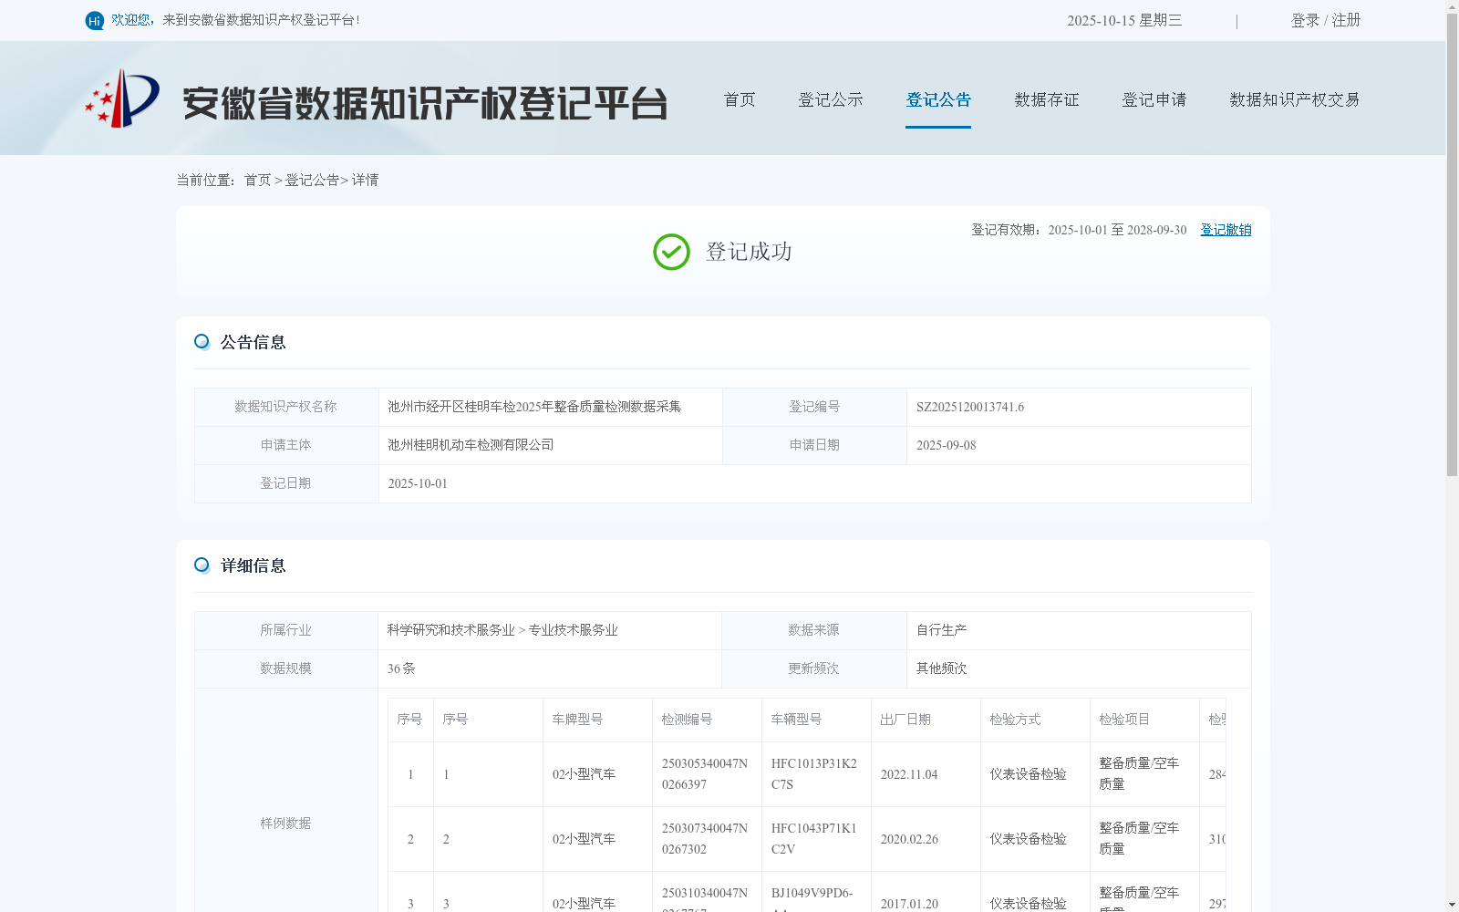This screenshot has height=912, width=1459.
Task: Open the 登记公示 navigation tab
Action: point(831,99)
